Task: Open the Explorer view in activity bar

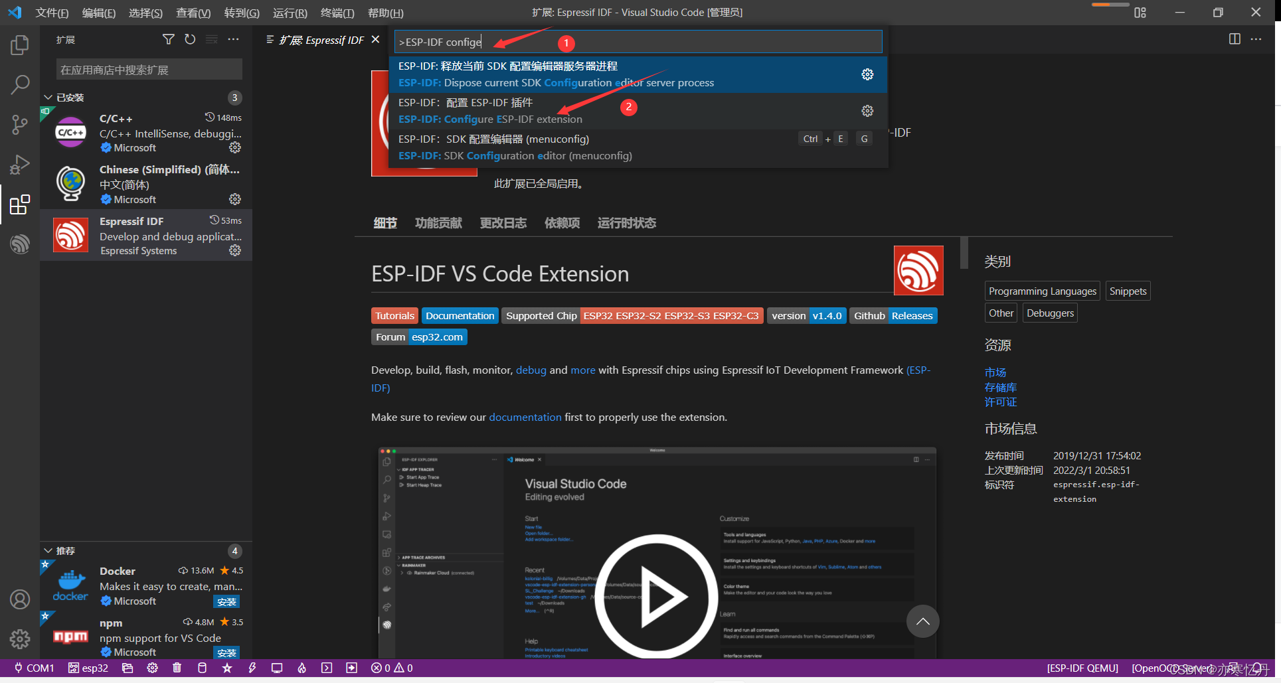Action: pos(20,45)
